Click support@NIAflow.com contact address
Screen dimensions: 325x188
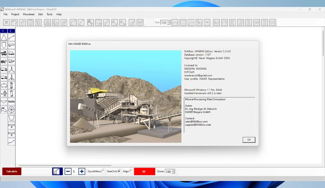198,125
